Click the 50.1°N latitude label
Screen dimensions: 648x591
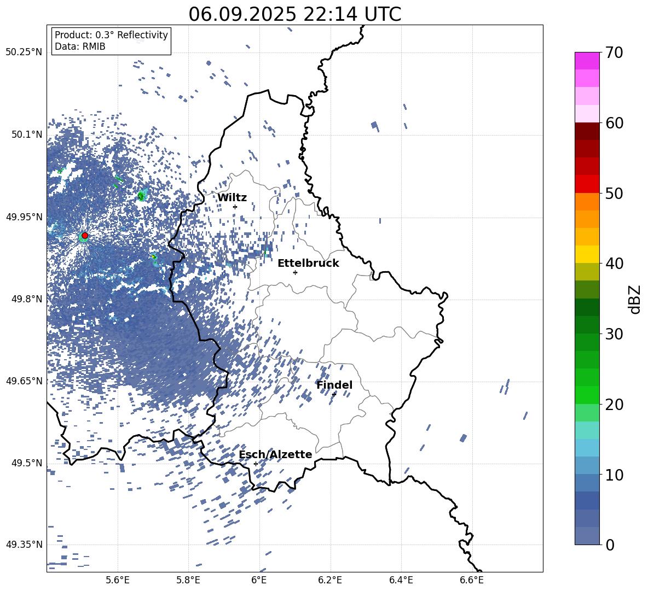[27, 134]
